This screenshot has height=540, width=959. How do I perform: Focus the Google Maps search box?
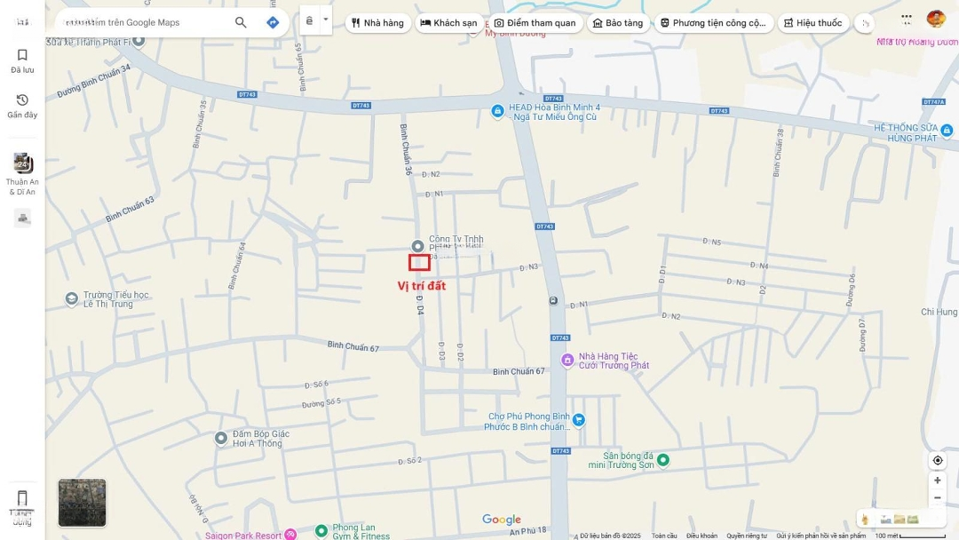(x=142, y=22)
